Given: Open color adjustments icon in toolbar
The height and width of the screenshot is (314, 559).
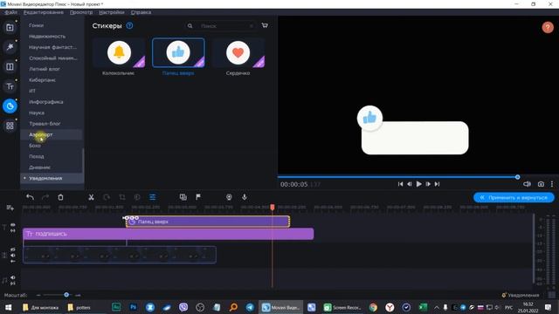Looking at the screenshot, I should click(x=137, y=197).
